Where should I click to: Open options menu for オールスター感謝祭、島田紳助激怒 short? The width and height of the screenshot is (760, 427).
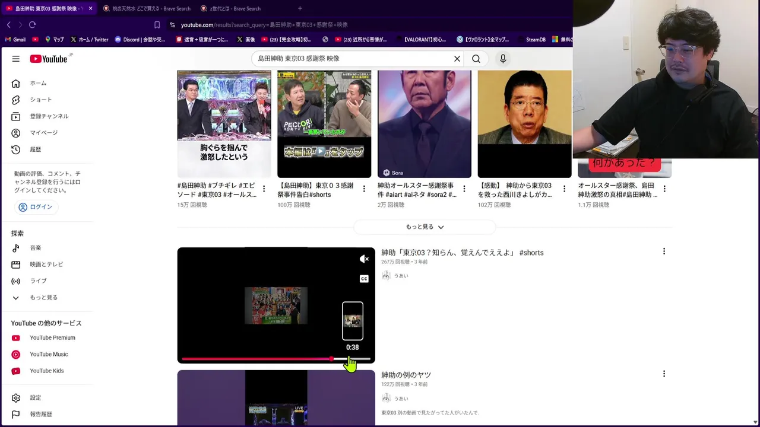click(664, 189)
